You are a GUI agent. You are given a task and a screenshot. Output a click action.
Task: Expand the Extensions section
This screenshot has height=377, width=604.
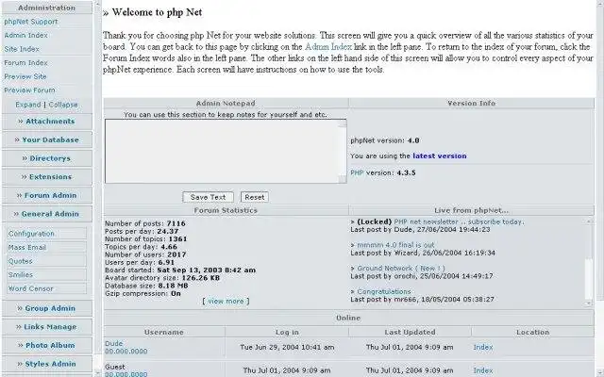click(x=47, y=176)
